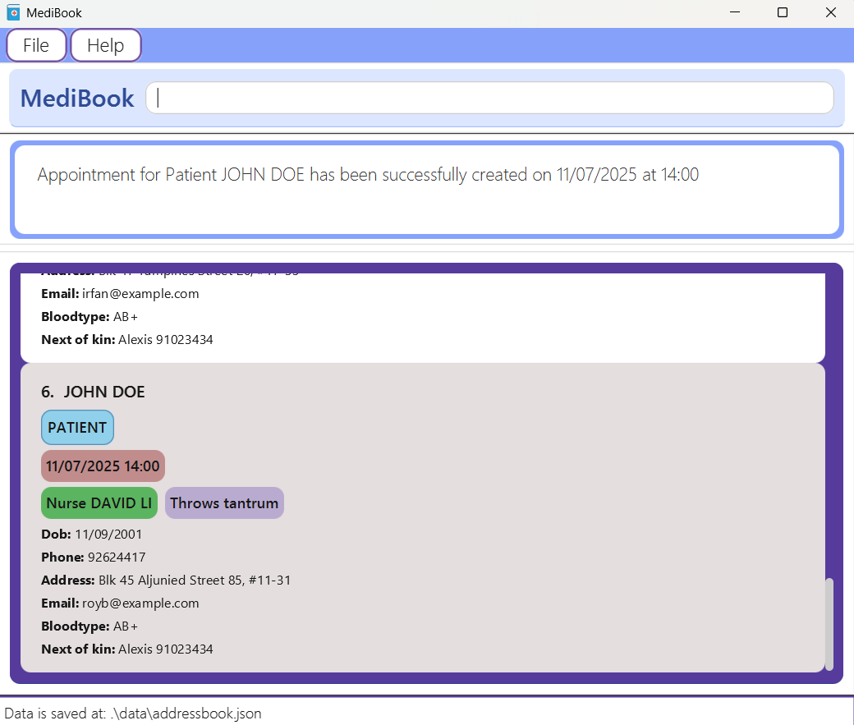
Task: Click address Blk 45 Aljunied Street 85
Action: 166,580
